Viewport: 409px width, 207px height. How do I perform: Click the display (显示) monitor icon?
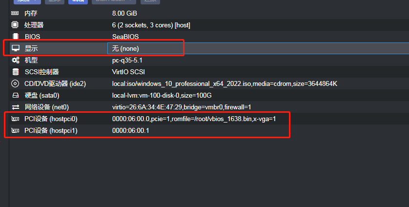click(16, 48)
